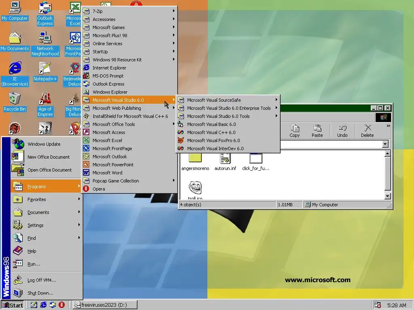The width and height of the screenshot is (414, 310).
Task: Open My Computer desktop icon
Action: click(15, 11)
